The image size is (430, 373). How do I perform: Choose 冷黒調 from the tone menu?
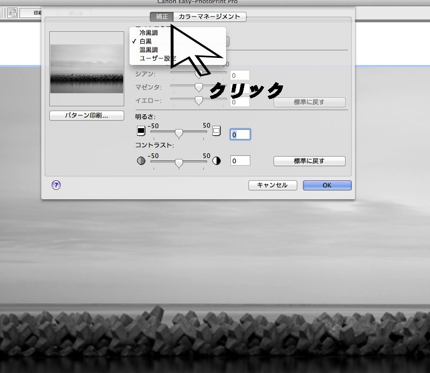[148, 33]
